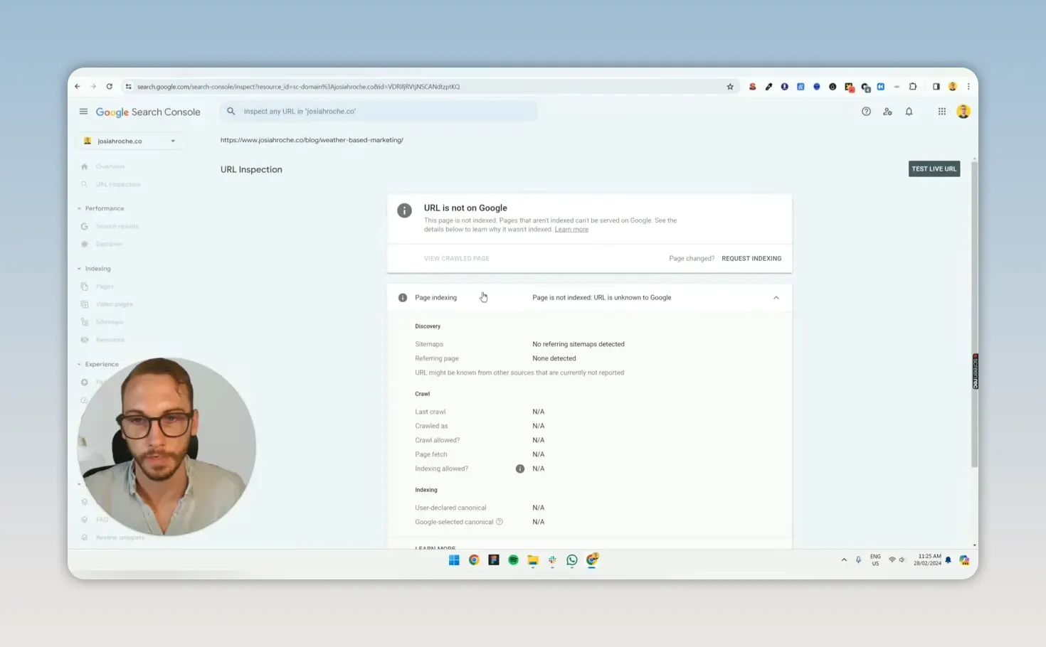Open the Windows Start menu
Image resolution: width=1046 pixels, height=647 pixels.
[454, 560]
